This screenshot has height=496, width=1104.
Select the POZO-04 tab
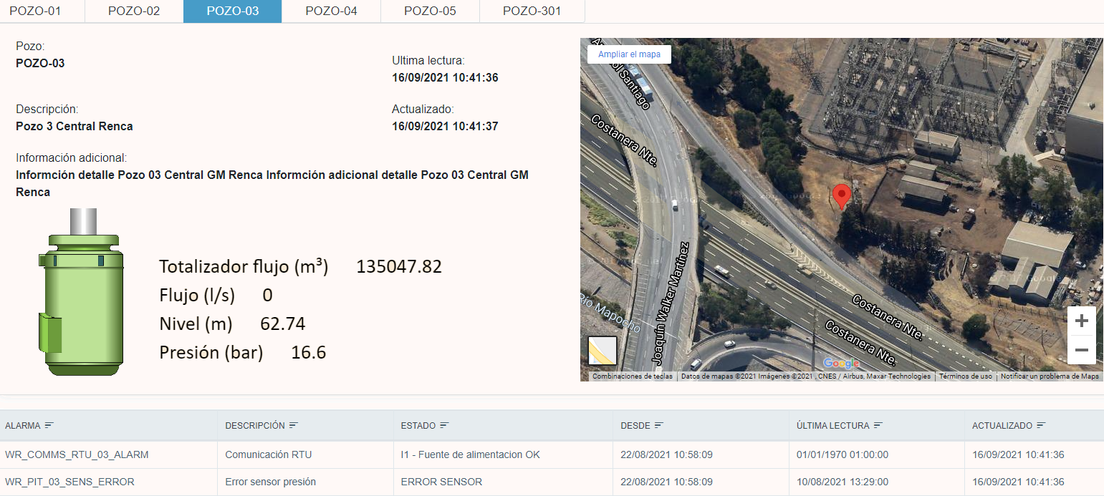click(x=331, y=11)
